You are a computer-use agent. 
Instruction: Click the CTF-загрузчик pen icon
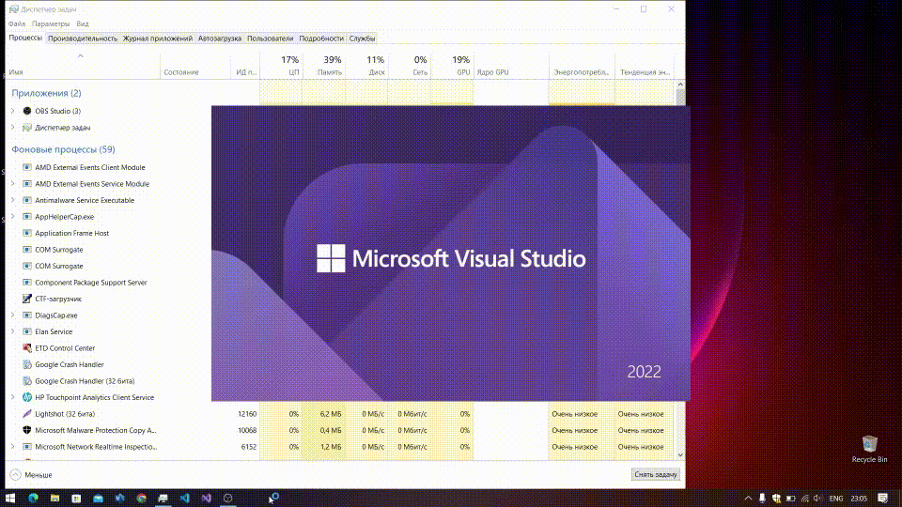pyautogui.click(x=27, y=299)
